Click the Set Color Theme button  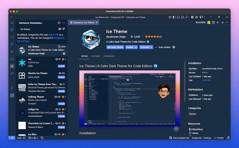point(115,47)
